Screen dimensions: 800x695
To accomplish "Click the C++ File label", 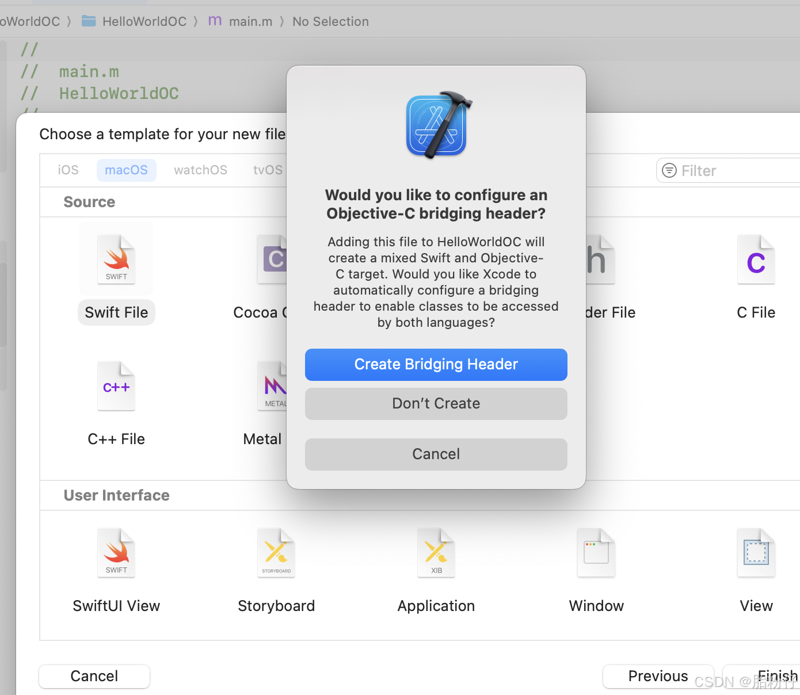I will pyautogui.click(x=116, y=439).
